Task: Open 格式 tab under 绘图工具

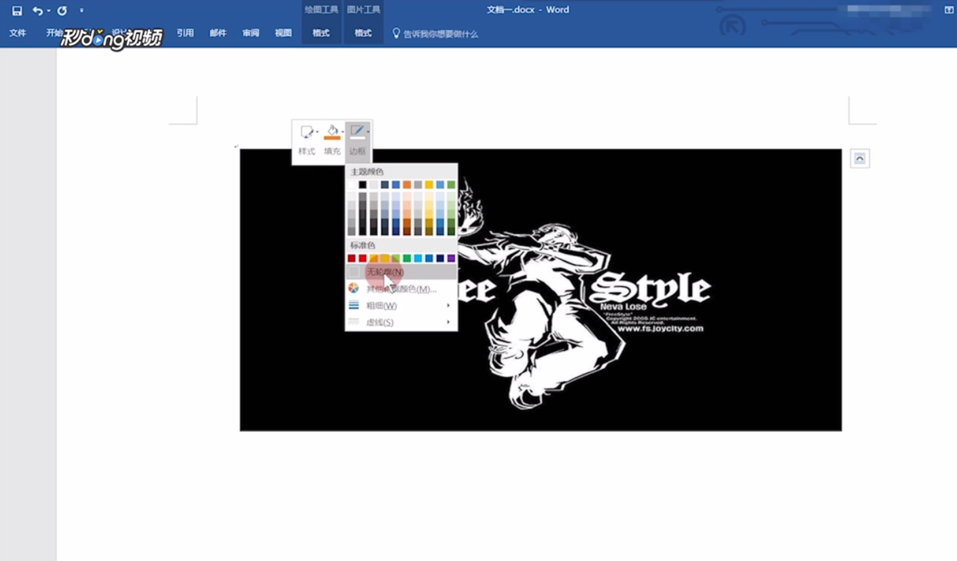Action: tap(321, 33)
